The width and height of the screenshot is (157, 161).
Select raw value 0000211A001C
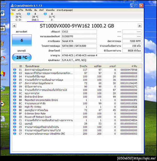click(129, 110)
